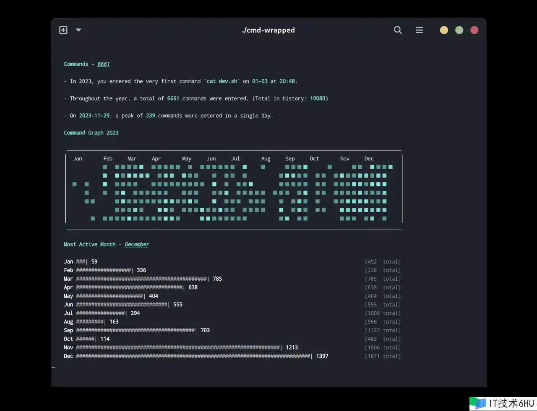Click the Apr label in graph
This screenshot has width=537, height=411.
tap(156, 159)
